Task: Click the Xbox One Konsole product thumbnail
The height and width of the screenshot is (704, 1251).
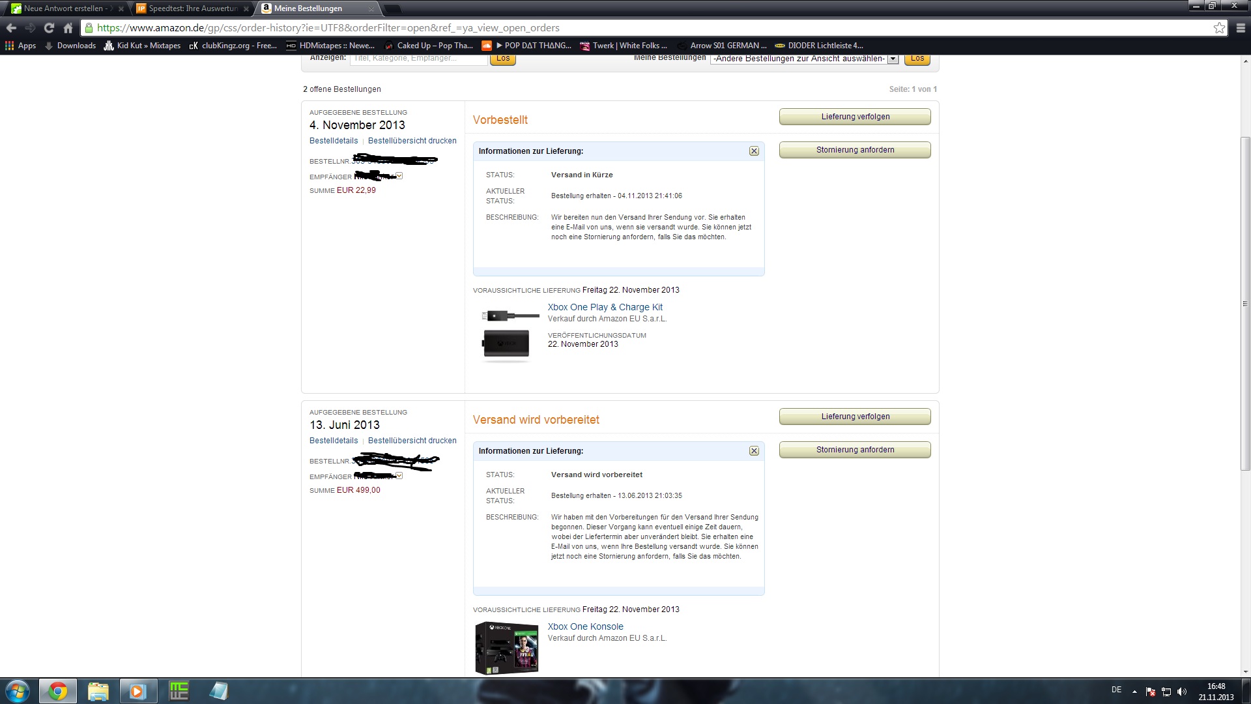Action: 507,648
